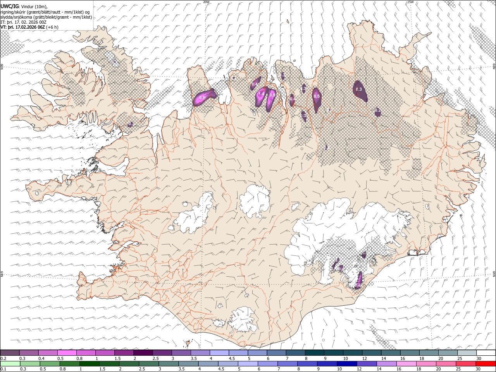Viewport: 496px width, 372px height.
Task: Click the dark teal swatch labeled 8 in the upper scale
Action: [314, 353]
